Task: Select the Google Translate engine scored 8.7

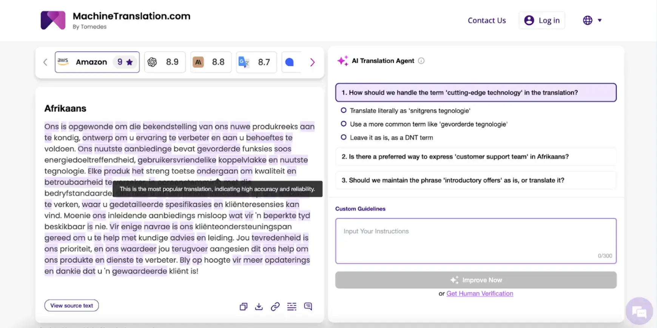Action: tap(256, 62)
